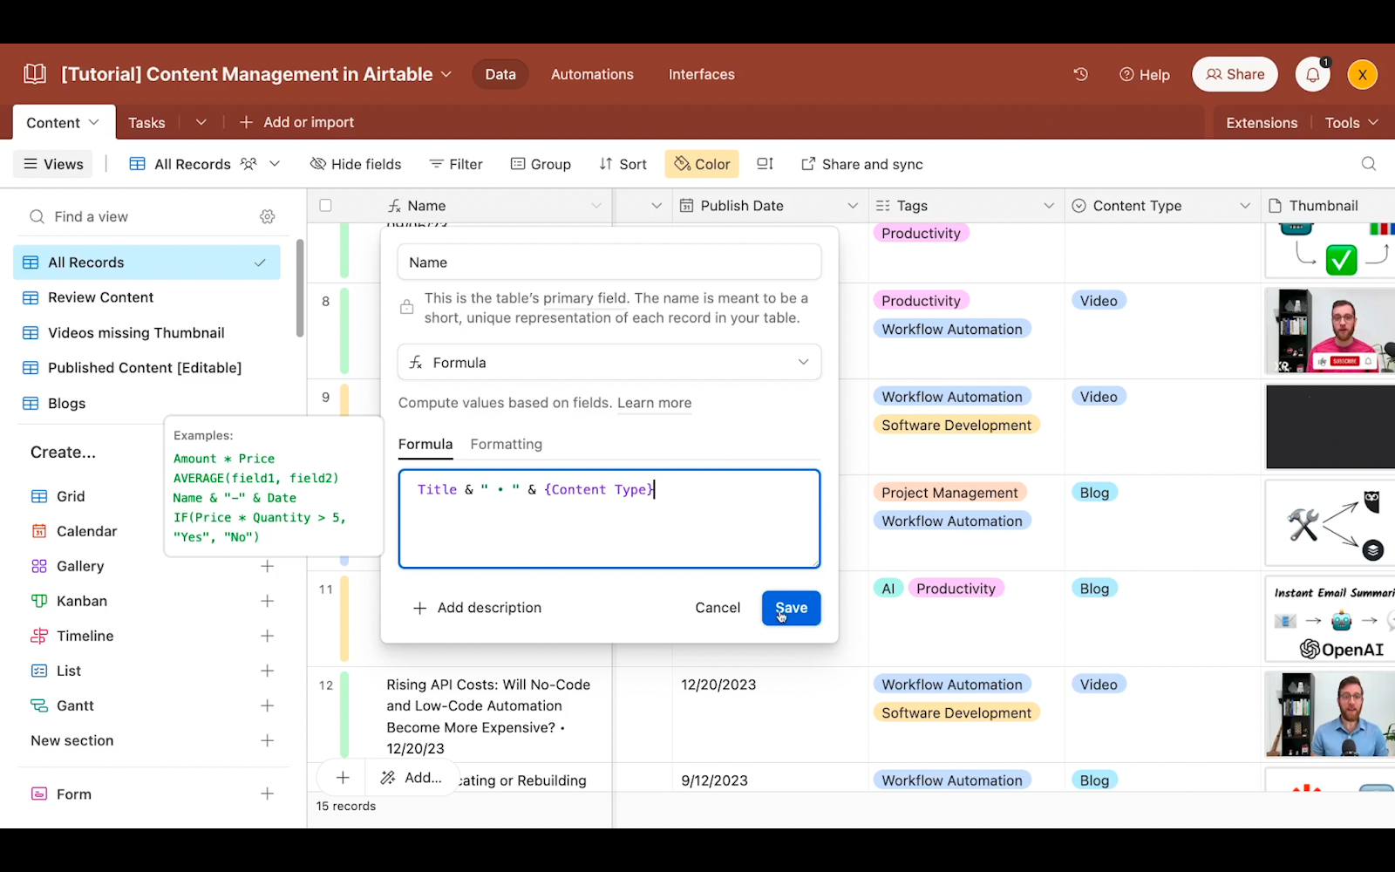Viewport: 1395px width, 872px height.
Task: Select the Grid view type
Action: click(x=71, y=496)
